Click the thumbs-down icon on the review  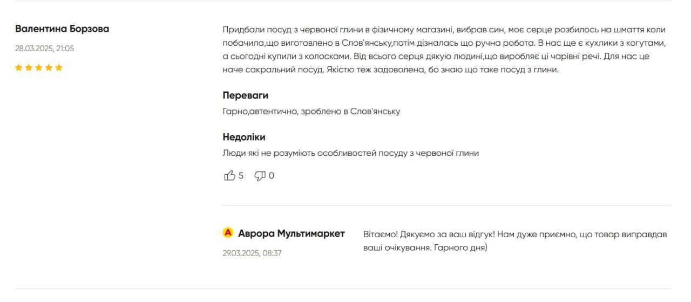pyautogui.click(x=260, y=176)
